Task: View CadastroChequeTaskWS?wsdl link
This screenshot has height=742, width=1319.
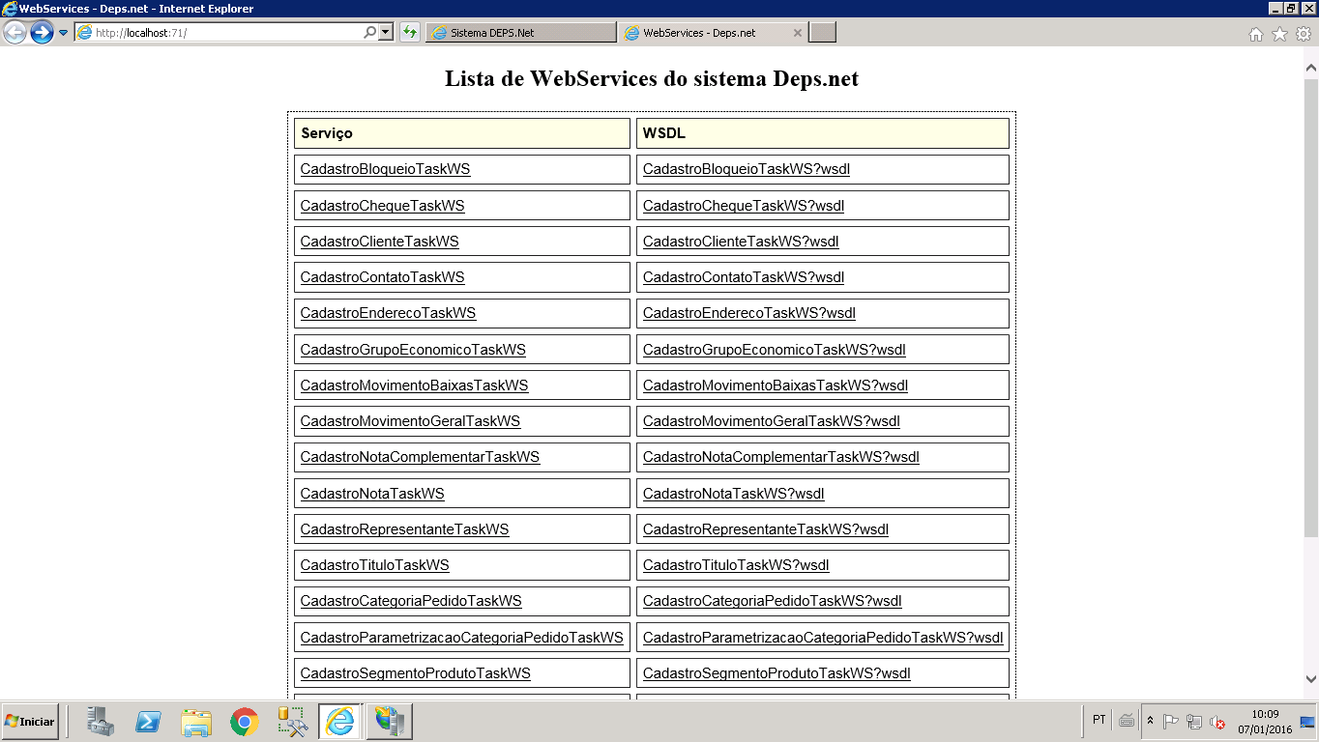Action: [744, 206]
